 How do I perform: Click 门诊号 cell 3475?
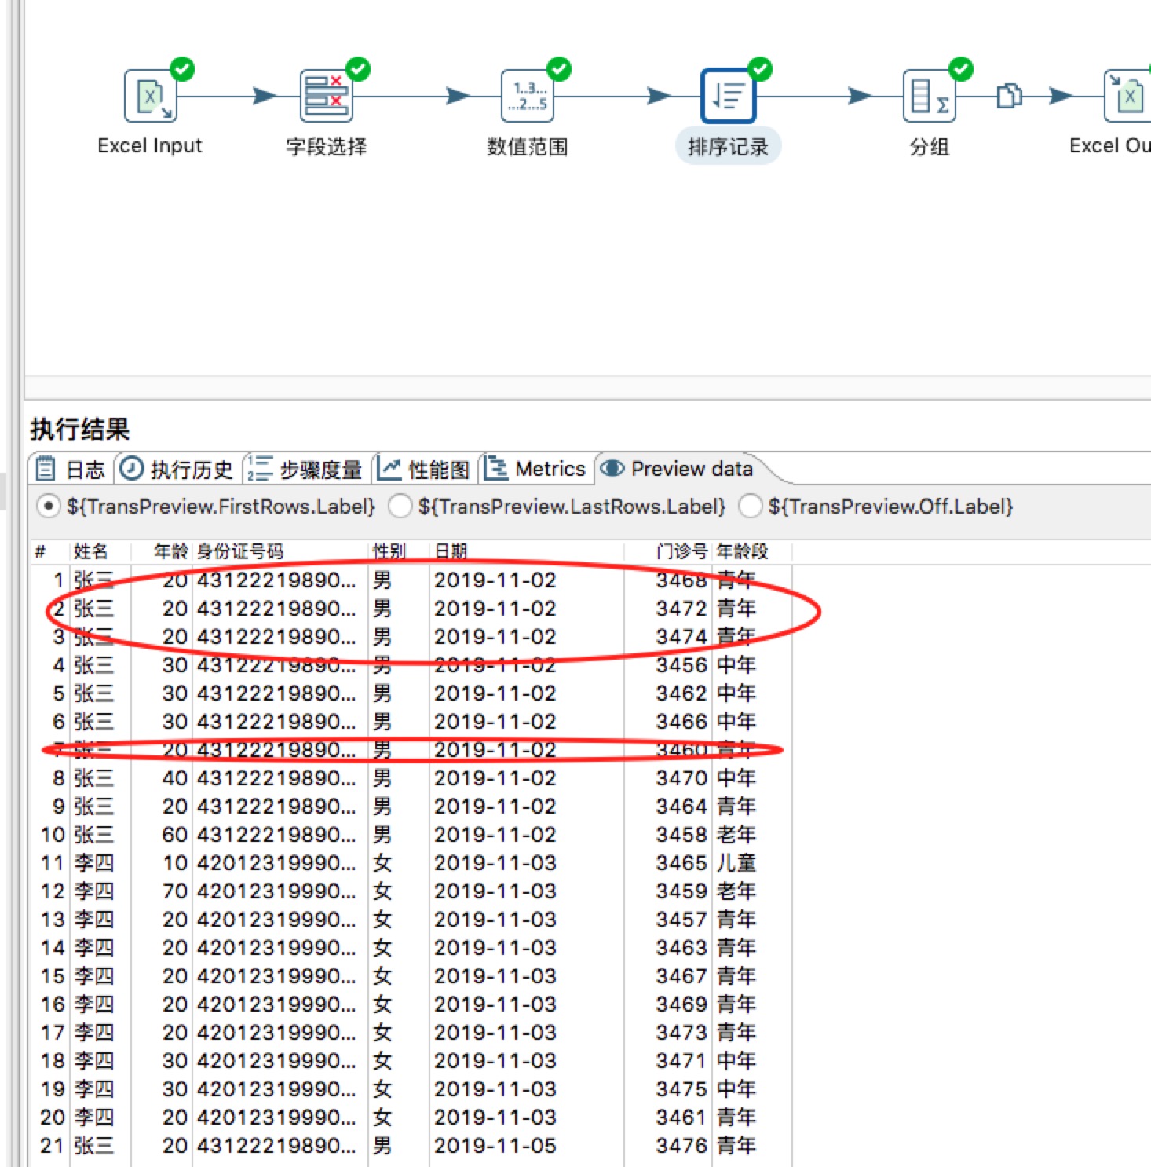pos(681,1089)
